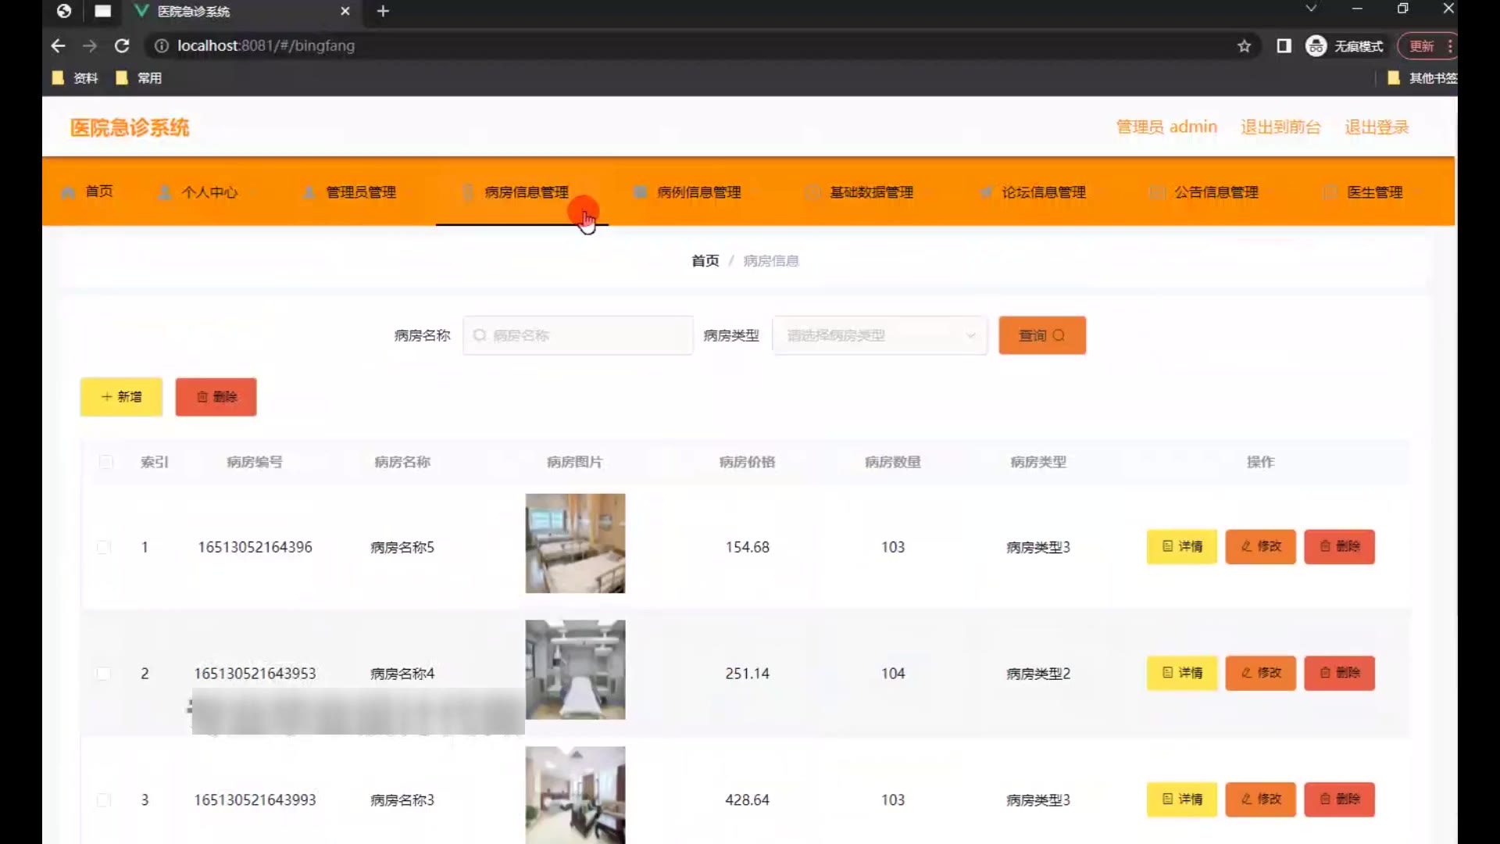Click the bookmark star icon
Screen dimensions: 1500x844
click(x=1244, y=46)
